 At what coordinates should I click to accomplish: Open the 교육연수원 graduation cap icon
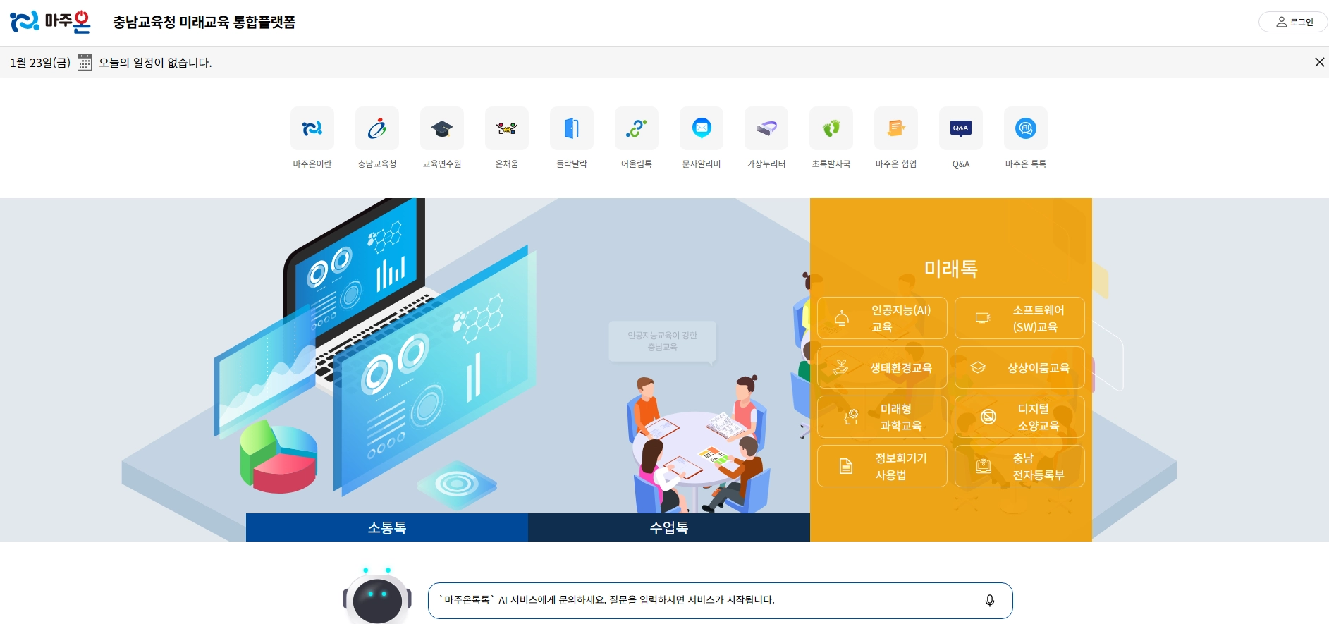(442, 128)
